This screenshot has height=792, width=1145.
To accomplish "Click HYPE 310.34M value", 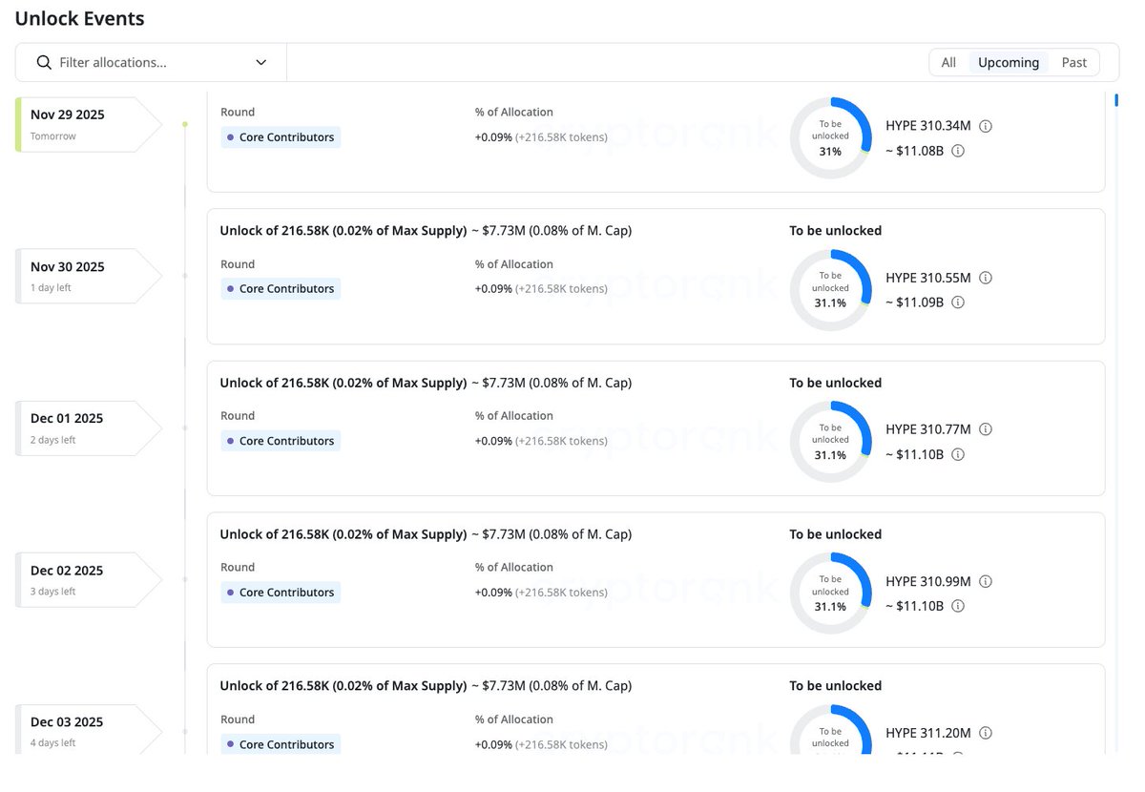I will point(928,126).
